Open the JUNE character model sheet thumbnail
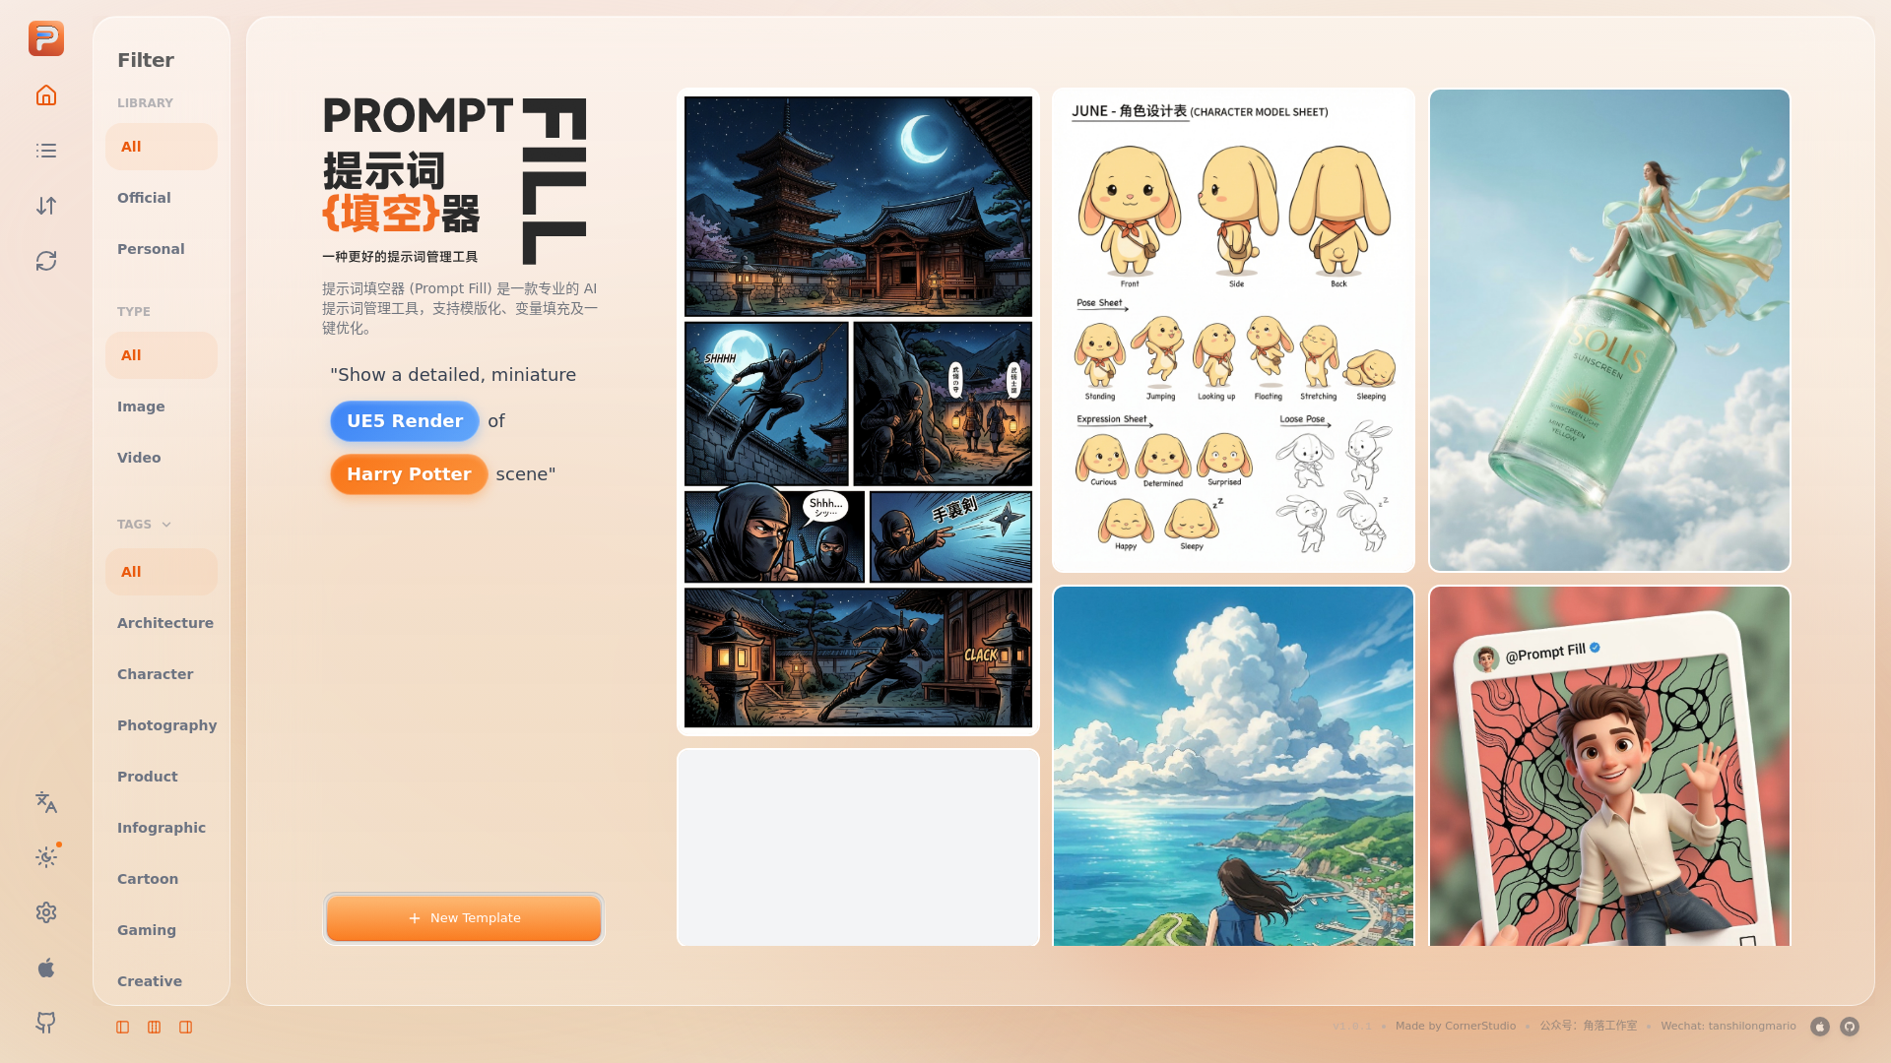1891x1063 pixels. point(1233,330)
